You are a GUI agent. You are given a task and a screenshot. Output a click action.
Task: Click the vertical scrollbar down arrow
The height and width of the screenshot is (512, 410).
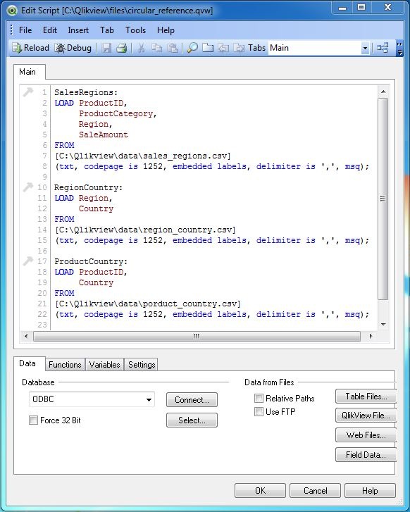point(383,324)
